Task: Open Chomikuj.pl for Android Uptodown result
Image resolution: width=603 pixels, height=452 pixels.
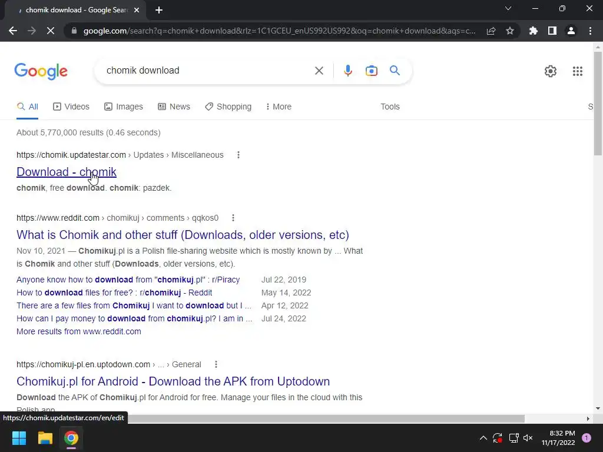Action: [173, 381]
